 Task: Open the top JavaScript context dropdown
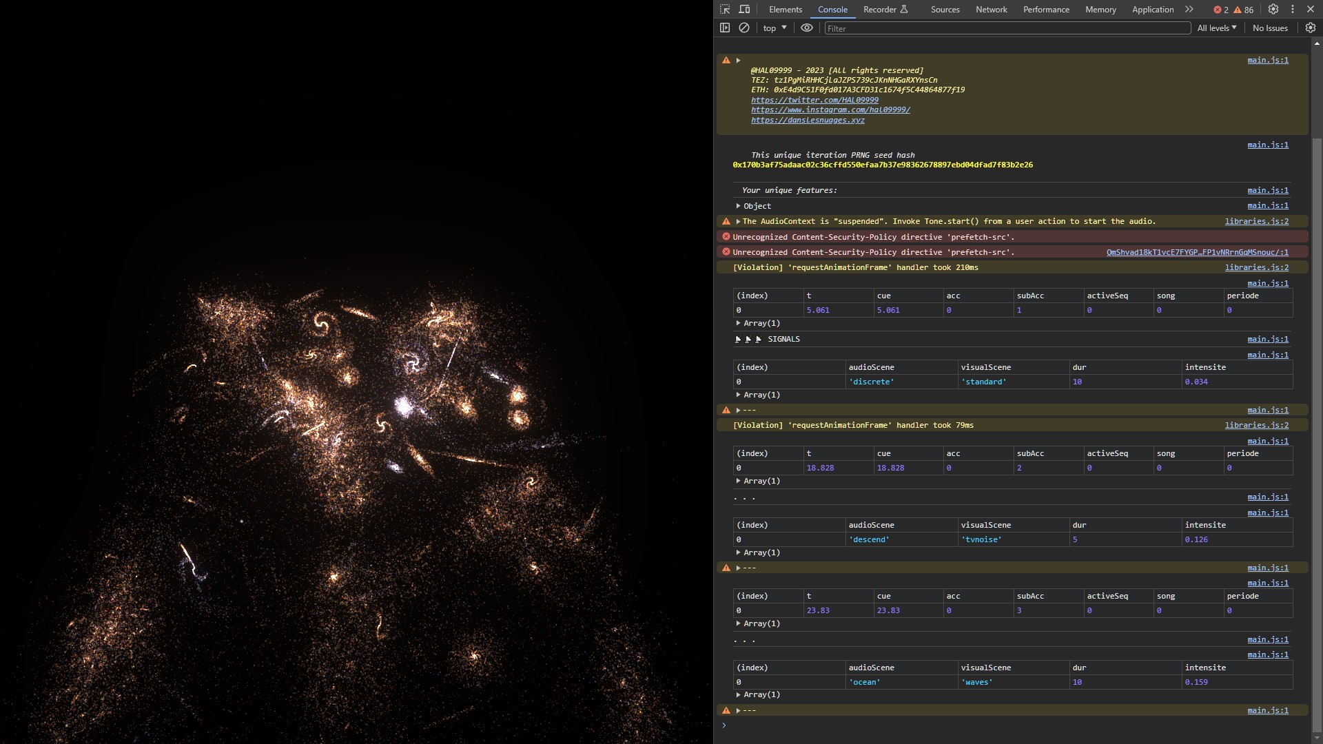pyautogui.click(x=775, y=28)
